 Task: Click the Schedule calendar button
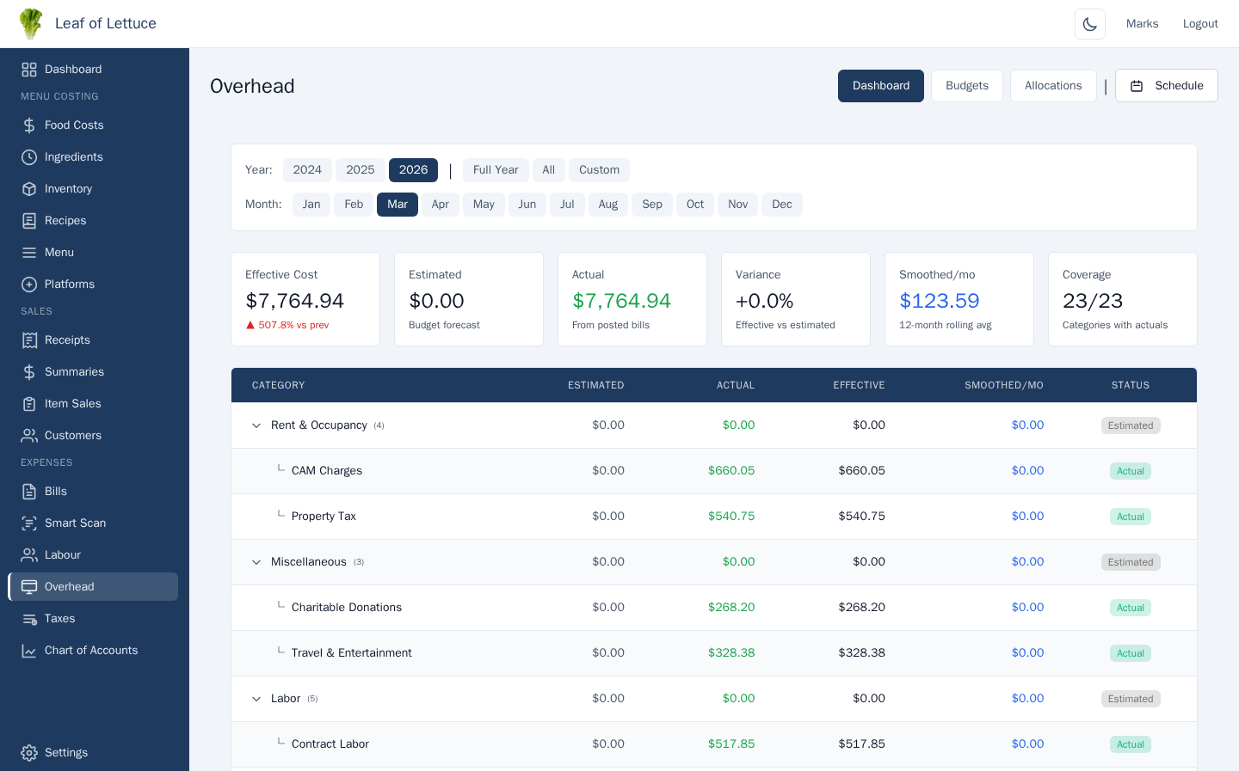(x=1166, y=86)
